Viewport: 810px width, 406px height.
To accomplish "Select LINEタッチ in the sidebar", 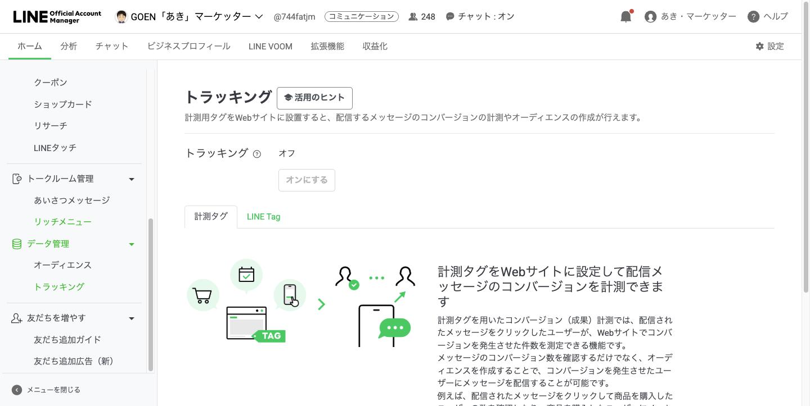I will [x=55, y=148].
